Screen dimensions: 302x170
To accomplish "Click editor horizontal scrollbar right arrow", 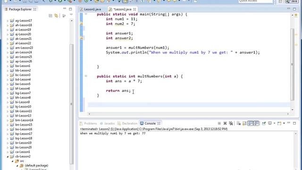I will tap(288, 114).
